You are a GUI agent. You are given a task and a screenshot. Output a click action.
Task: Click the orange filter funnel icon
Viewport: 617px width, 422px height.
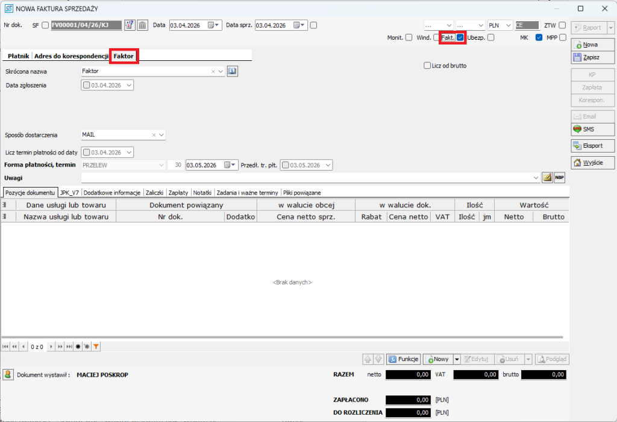pyautogui.click(x=96, y=347)
